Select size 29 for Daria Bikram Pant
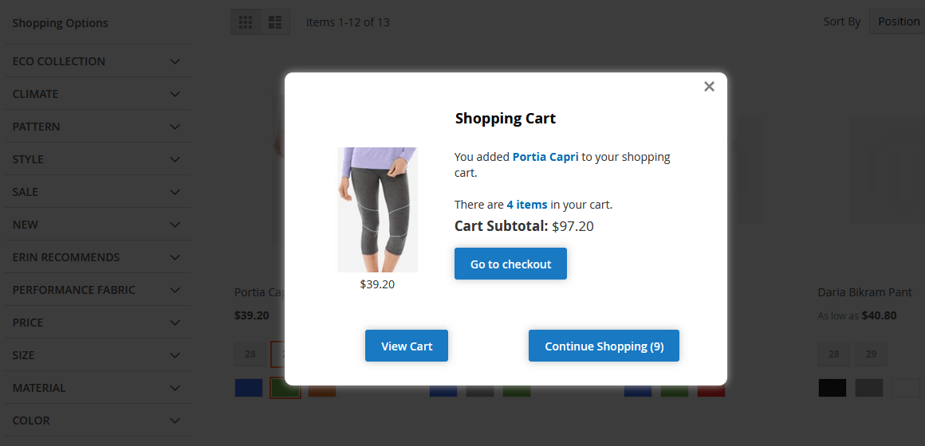Screen dimensions: 925x446 coord(871,354)
